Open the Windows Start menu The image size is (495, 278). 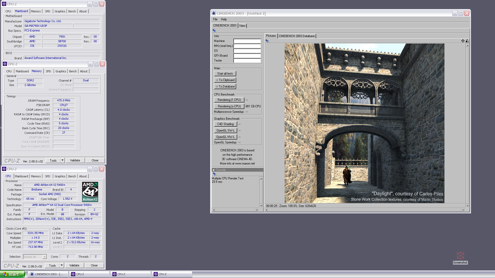pos(12,274)
